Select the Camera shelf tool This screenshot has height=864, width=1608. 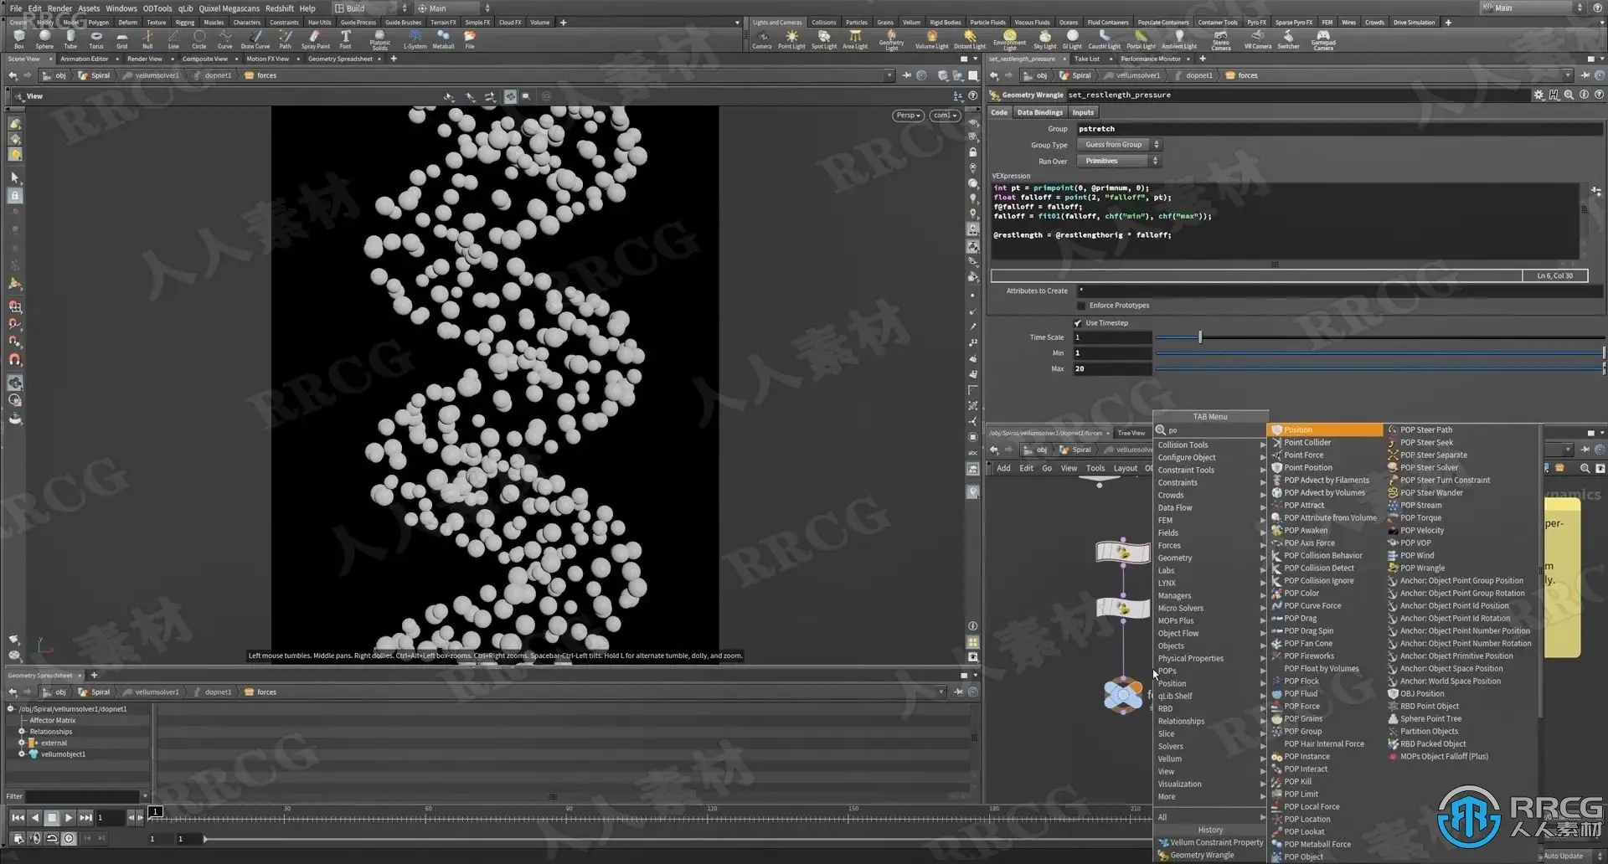pos(761,39)
